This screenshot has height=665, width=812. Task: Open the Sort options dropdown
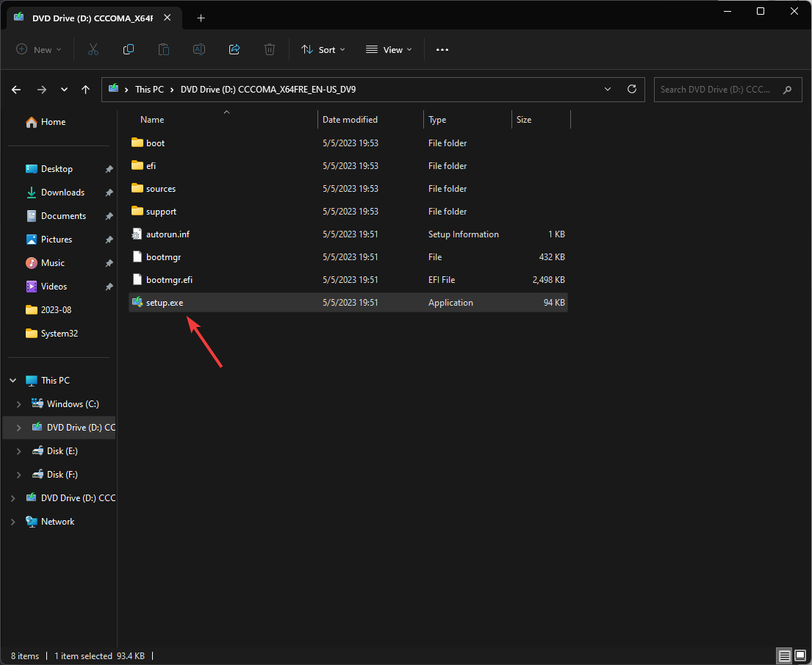coord(323,49)
